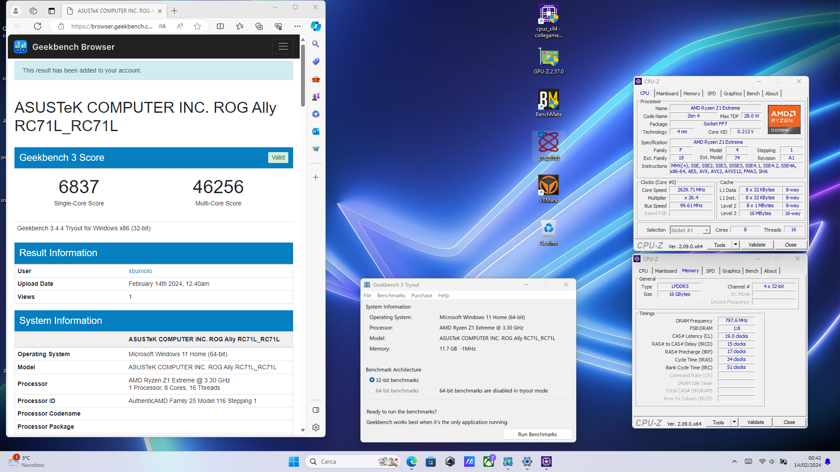Open Edge Copilot icon
This screenshot has height=472, width=840.
pyautogui.click(x=316, y=26)
